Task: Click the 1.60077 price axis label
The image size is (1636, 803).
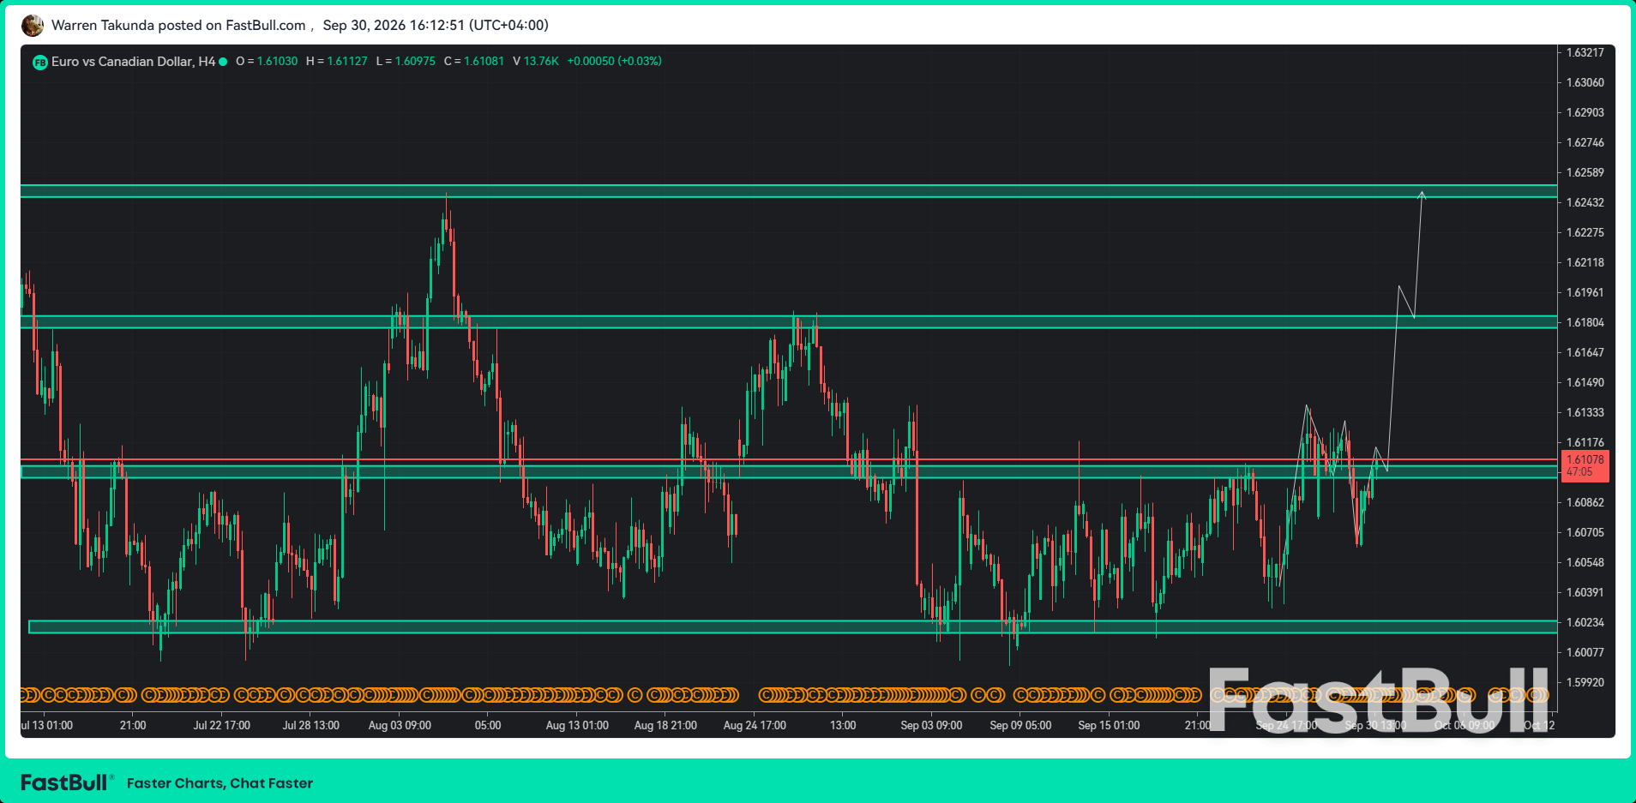Action: (1585, 652)
